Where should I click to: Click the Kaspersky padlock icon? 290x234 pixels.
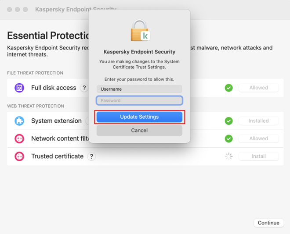(x=140, y=31)
